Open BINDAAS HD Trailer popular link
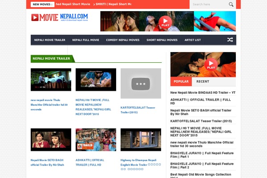This screenshot has width=267, height=178. (203, 93)
